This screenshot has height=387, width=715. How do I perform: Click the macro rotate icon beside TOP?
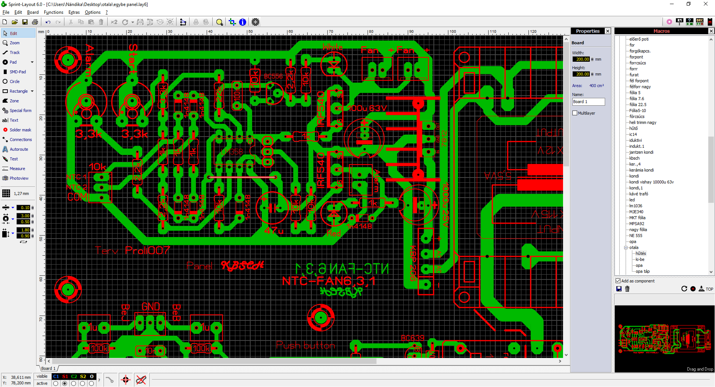pyautogui.click(x=684, y=289)
